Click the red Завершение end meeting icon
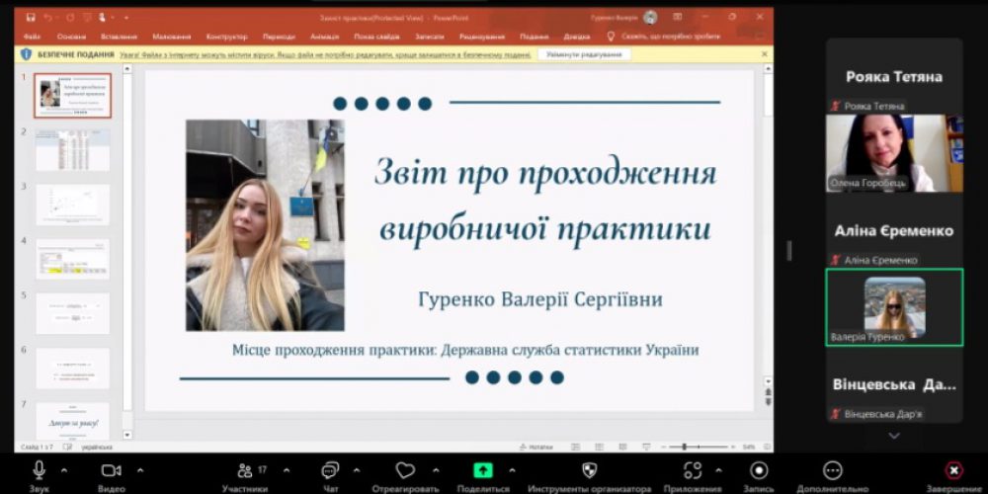988x494 pixels. [953, 470]
